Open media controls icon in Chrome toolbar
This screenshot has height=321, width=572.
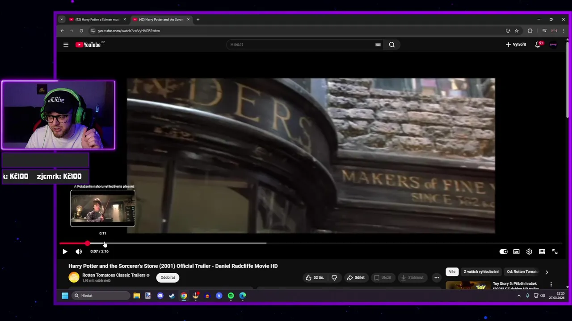[544, 31]
